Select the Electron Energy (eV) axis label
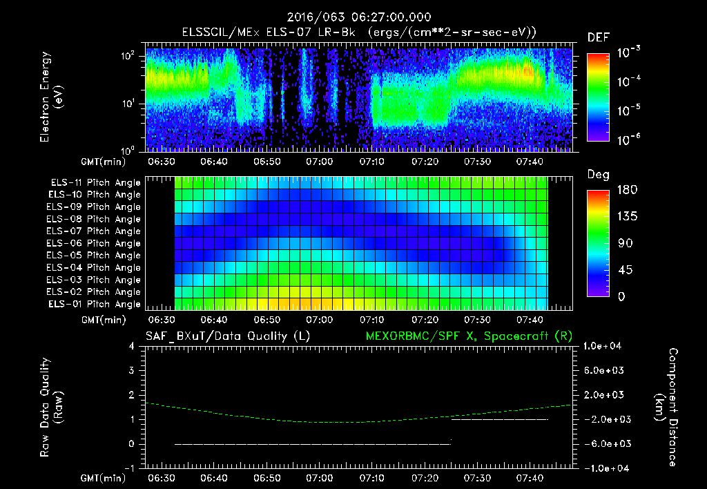The width and height of the screenshot is (707, 489). pyautogui.click(x=51, y=97)
